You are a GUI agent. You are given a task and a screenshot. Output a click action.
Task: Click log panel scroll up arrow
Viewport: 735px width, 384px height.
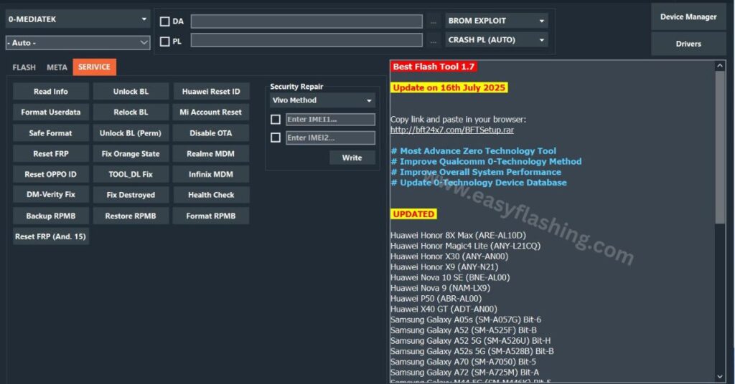click(x=720, y=66)
